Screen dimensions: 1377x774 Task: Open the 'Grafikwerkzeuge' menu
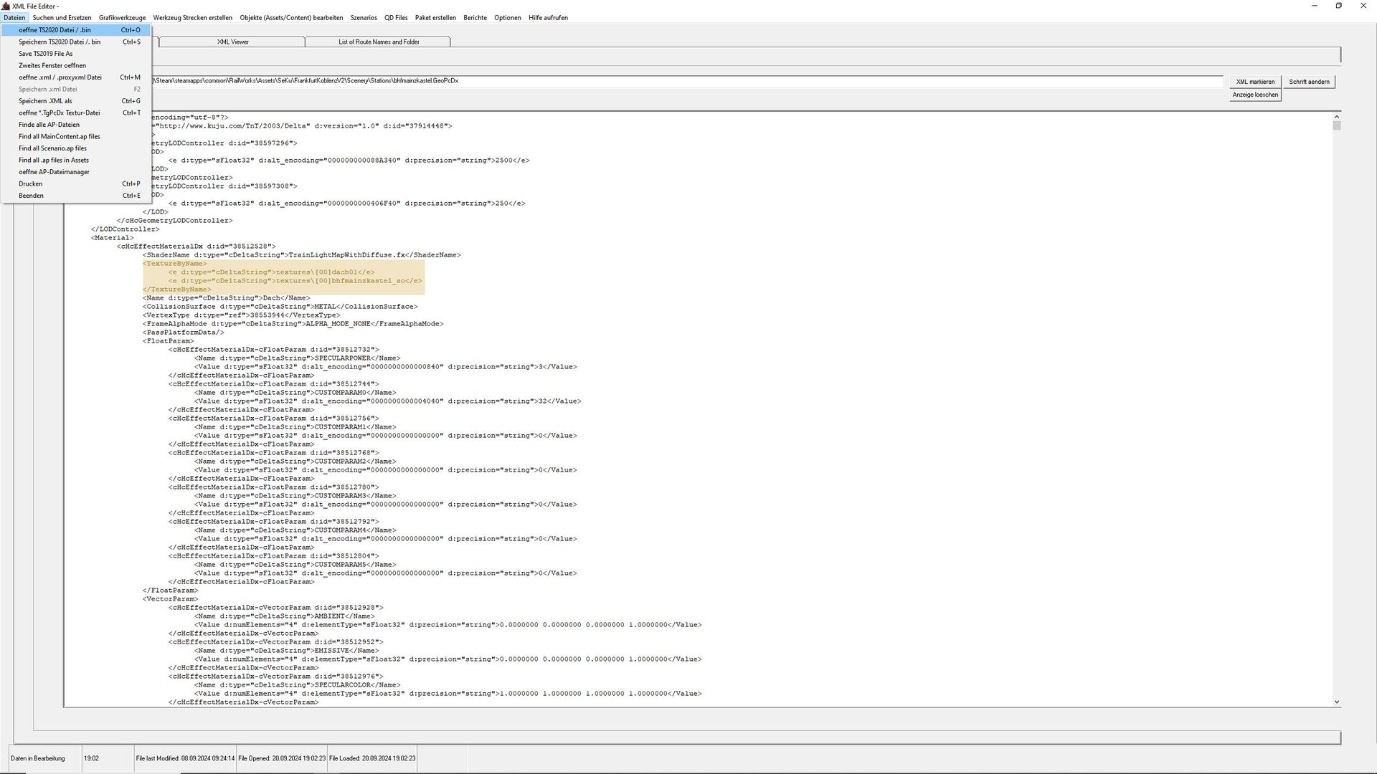[122, 18]
